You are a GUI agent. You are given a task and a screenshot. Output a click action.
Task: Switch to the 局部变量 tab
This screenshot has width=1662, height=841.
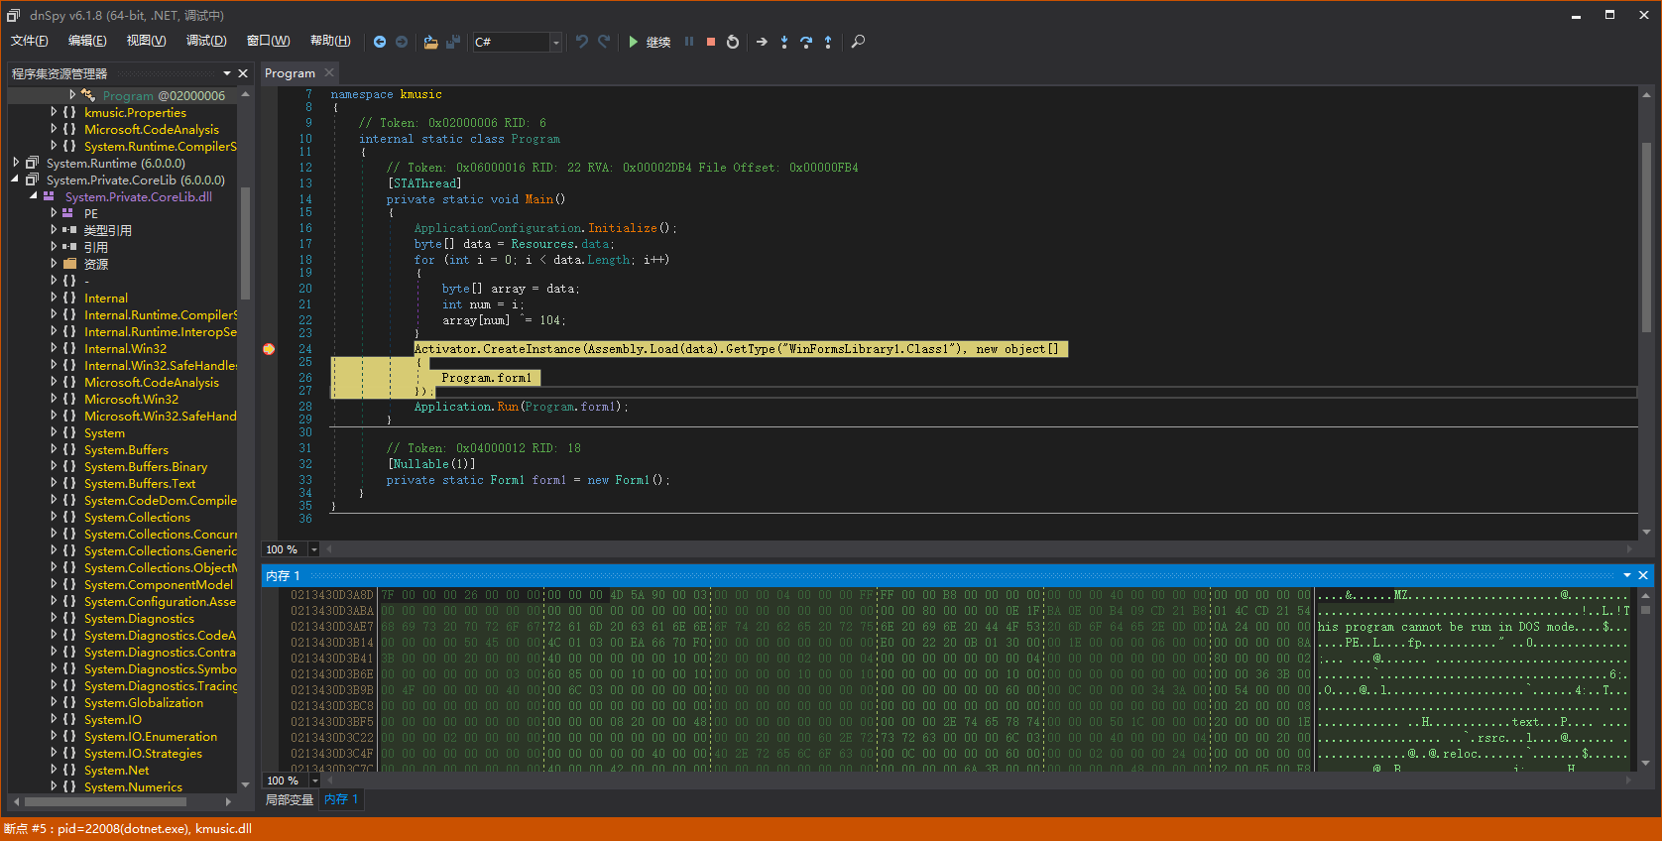point(290,799)
